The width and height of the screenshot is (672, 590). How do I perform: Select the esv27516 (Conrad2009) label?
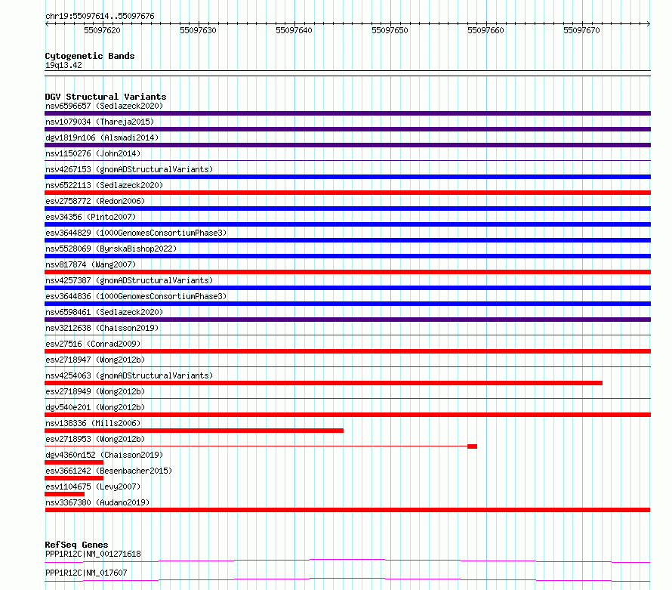pos(93,344)
